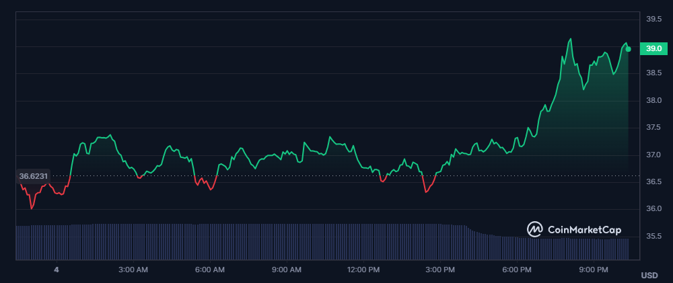
Task: Click the 36.0 price axis label
Action: point(653,209)
